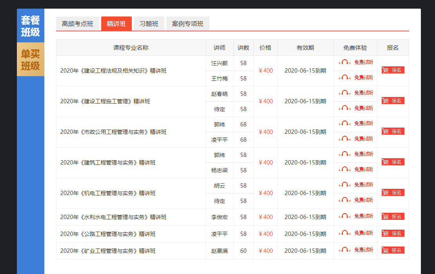Viewport: 435px width, 274px height.
Task: Click cart icon for 建设工程施工管理 course
Action: [385, 100]
